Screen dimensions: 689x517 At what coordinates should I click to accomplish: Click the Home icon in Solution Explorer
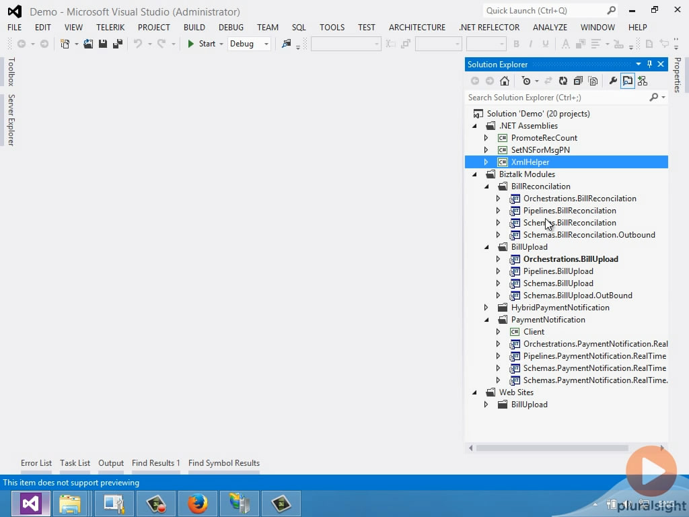(x=505, y=81)
